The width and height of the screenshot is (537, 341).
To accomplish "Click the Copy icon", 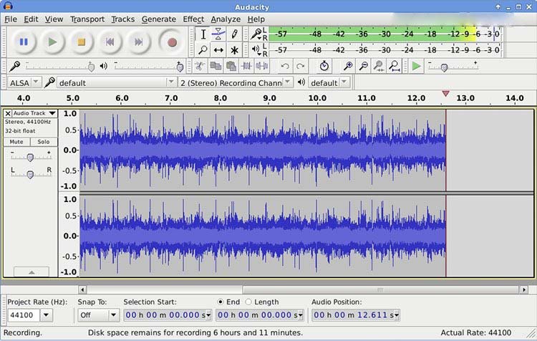I will coord(216,66).
